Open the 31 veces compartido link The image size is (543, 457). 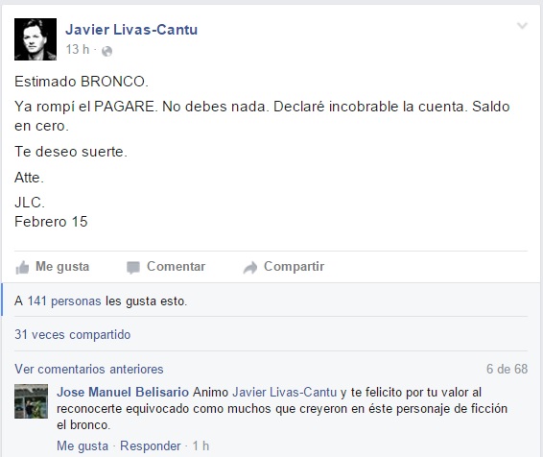(72, 335)
